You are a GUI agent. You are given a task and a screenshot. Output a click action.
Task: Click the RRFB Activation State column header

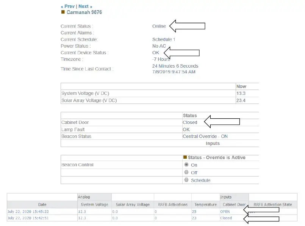point(273,204)
